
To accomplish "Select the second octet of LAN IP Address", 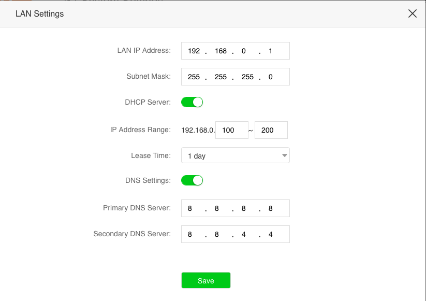I will 221,51.
